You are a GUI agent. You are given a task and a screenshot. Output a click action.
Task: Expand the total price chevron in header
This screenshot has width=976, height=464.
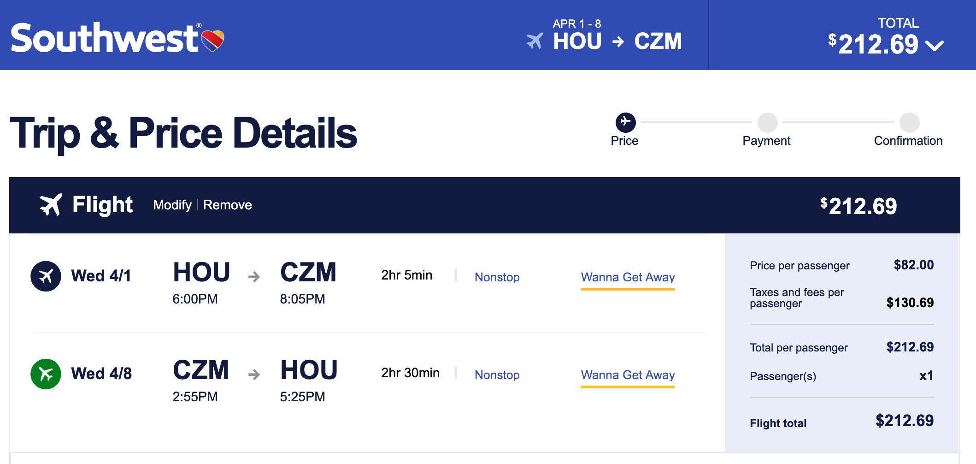(x=934, y=45)
